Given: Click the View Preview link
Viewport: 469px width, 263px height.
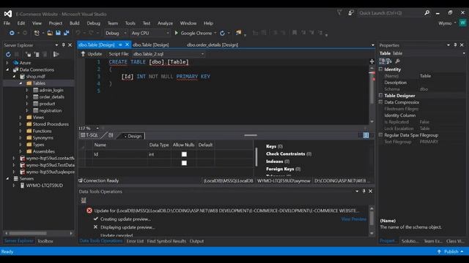Looking at the screenshot, I should click(353, 219).
